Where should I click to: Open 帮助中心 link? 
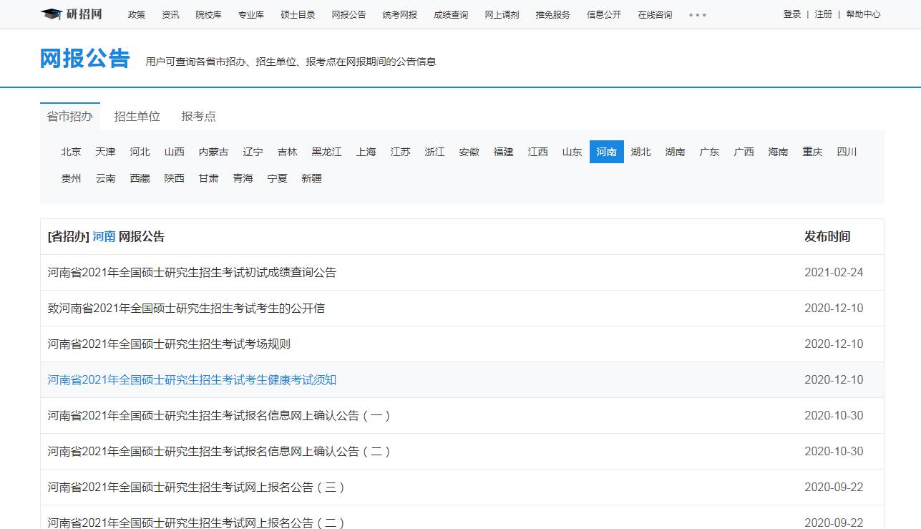pyautogui.click(x=863, y=14)
